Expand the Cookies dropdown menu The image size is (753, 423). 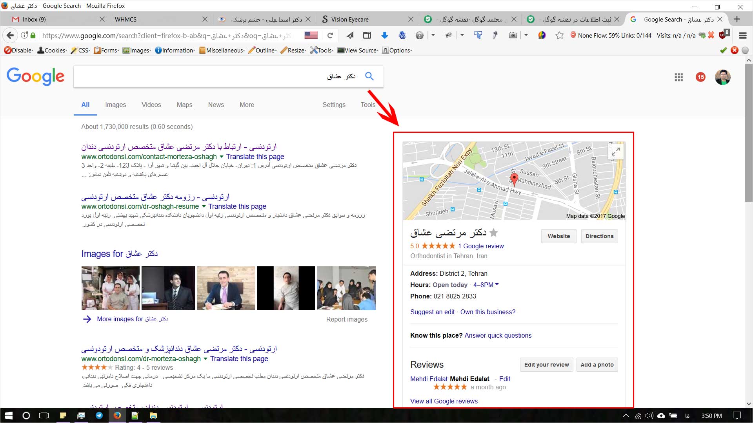(x=52, y=50)
